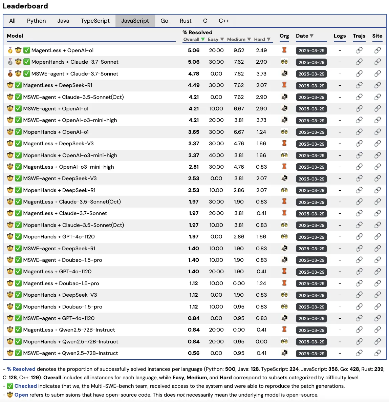Screen dimensions: 389x402
Task: Click the hourglass org icon for MagentLess + DeepSeek-R1
Action: point(284,85)
